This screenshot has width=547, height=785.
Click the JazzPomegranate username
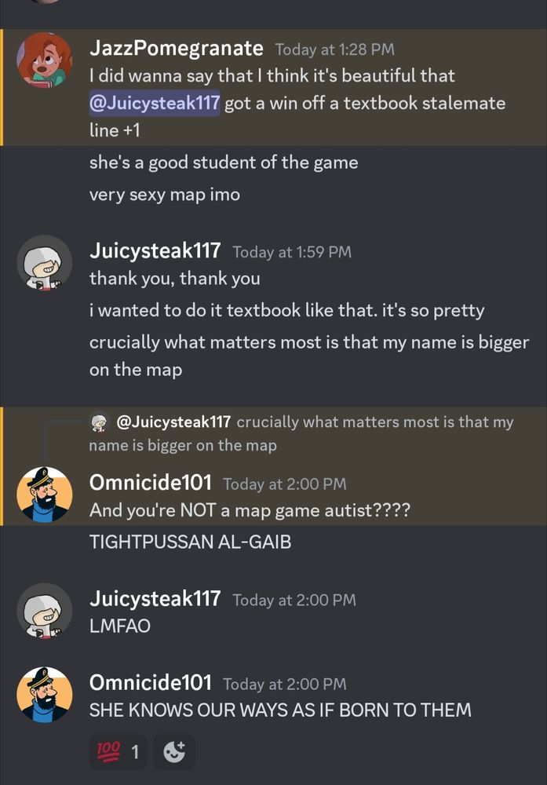click(x=176, y=49)
